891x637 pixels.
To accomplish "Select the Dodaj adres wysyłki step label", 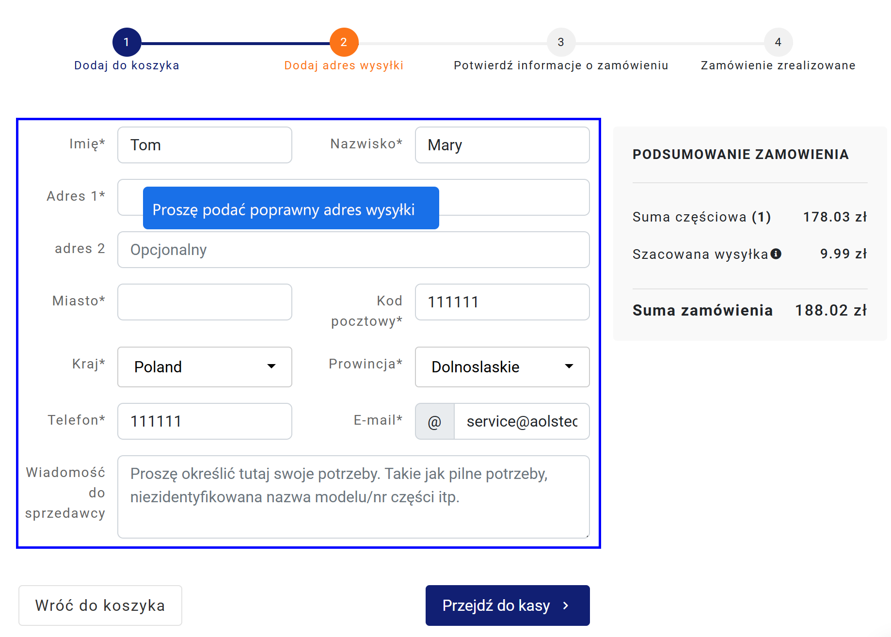I will click(344, 65).
